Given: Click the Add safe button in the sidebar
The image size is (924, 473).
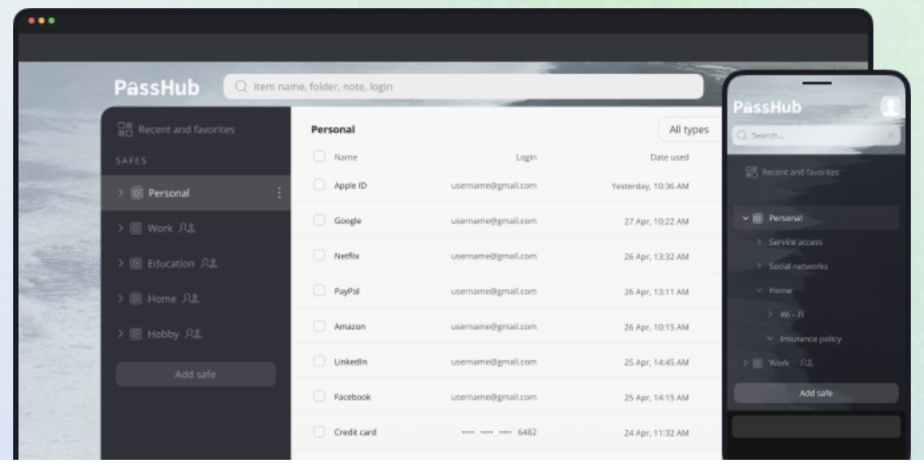Looking at the screenshot, I should (195, 374).
